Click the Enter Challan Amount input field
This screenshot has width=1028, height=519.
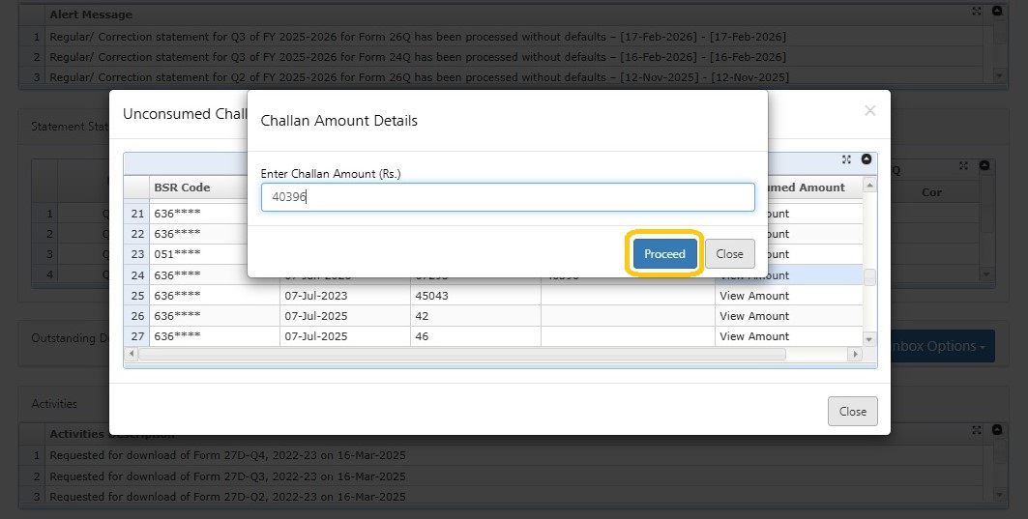point(507,197)
